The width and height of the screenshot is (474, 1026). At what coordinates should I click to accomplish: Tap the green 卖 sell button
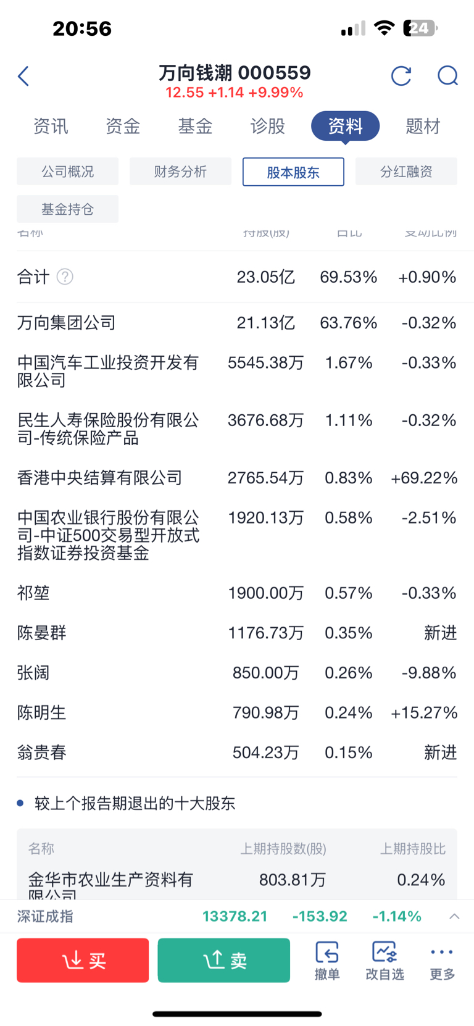pyautogui.click(x=223, y=960)
